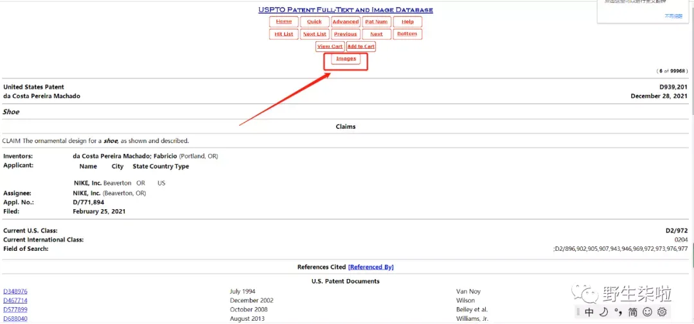The height and width of the screenshot is (324, 694).
Task: Click the Williams, Jr. inventor cell
Action: [472, 319]
